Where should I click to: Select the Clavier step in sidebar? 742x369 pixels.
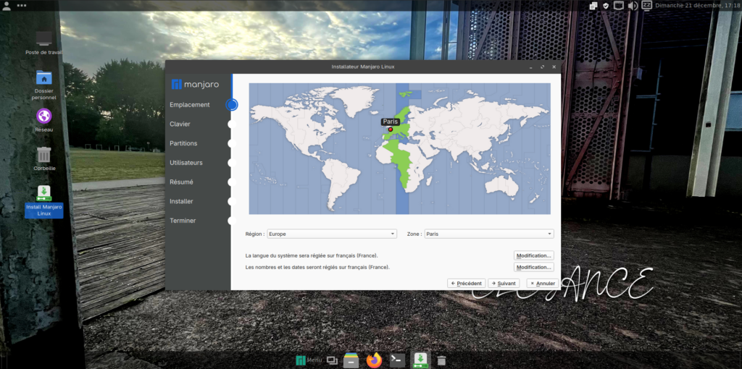tap(180, 124)
